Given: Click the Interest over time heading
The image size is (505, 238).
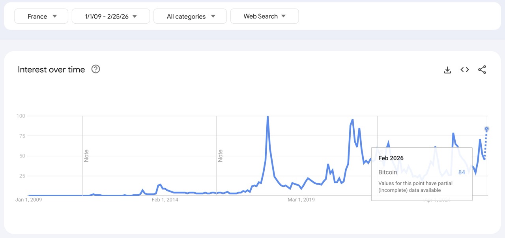Looking at the screenshot, I should 51,69.
